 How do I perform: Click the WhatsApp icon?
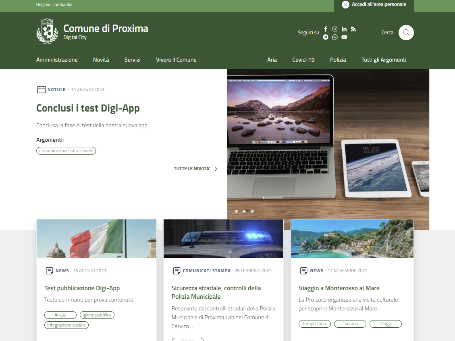coord(335,37)
